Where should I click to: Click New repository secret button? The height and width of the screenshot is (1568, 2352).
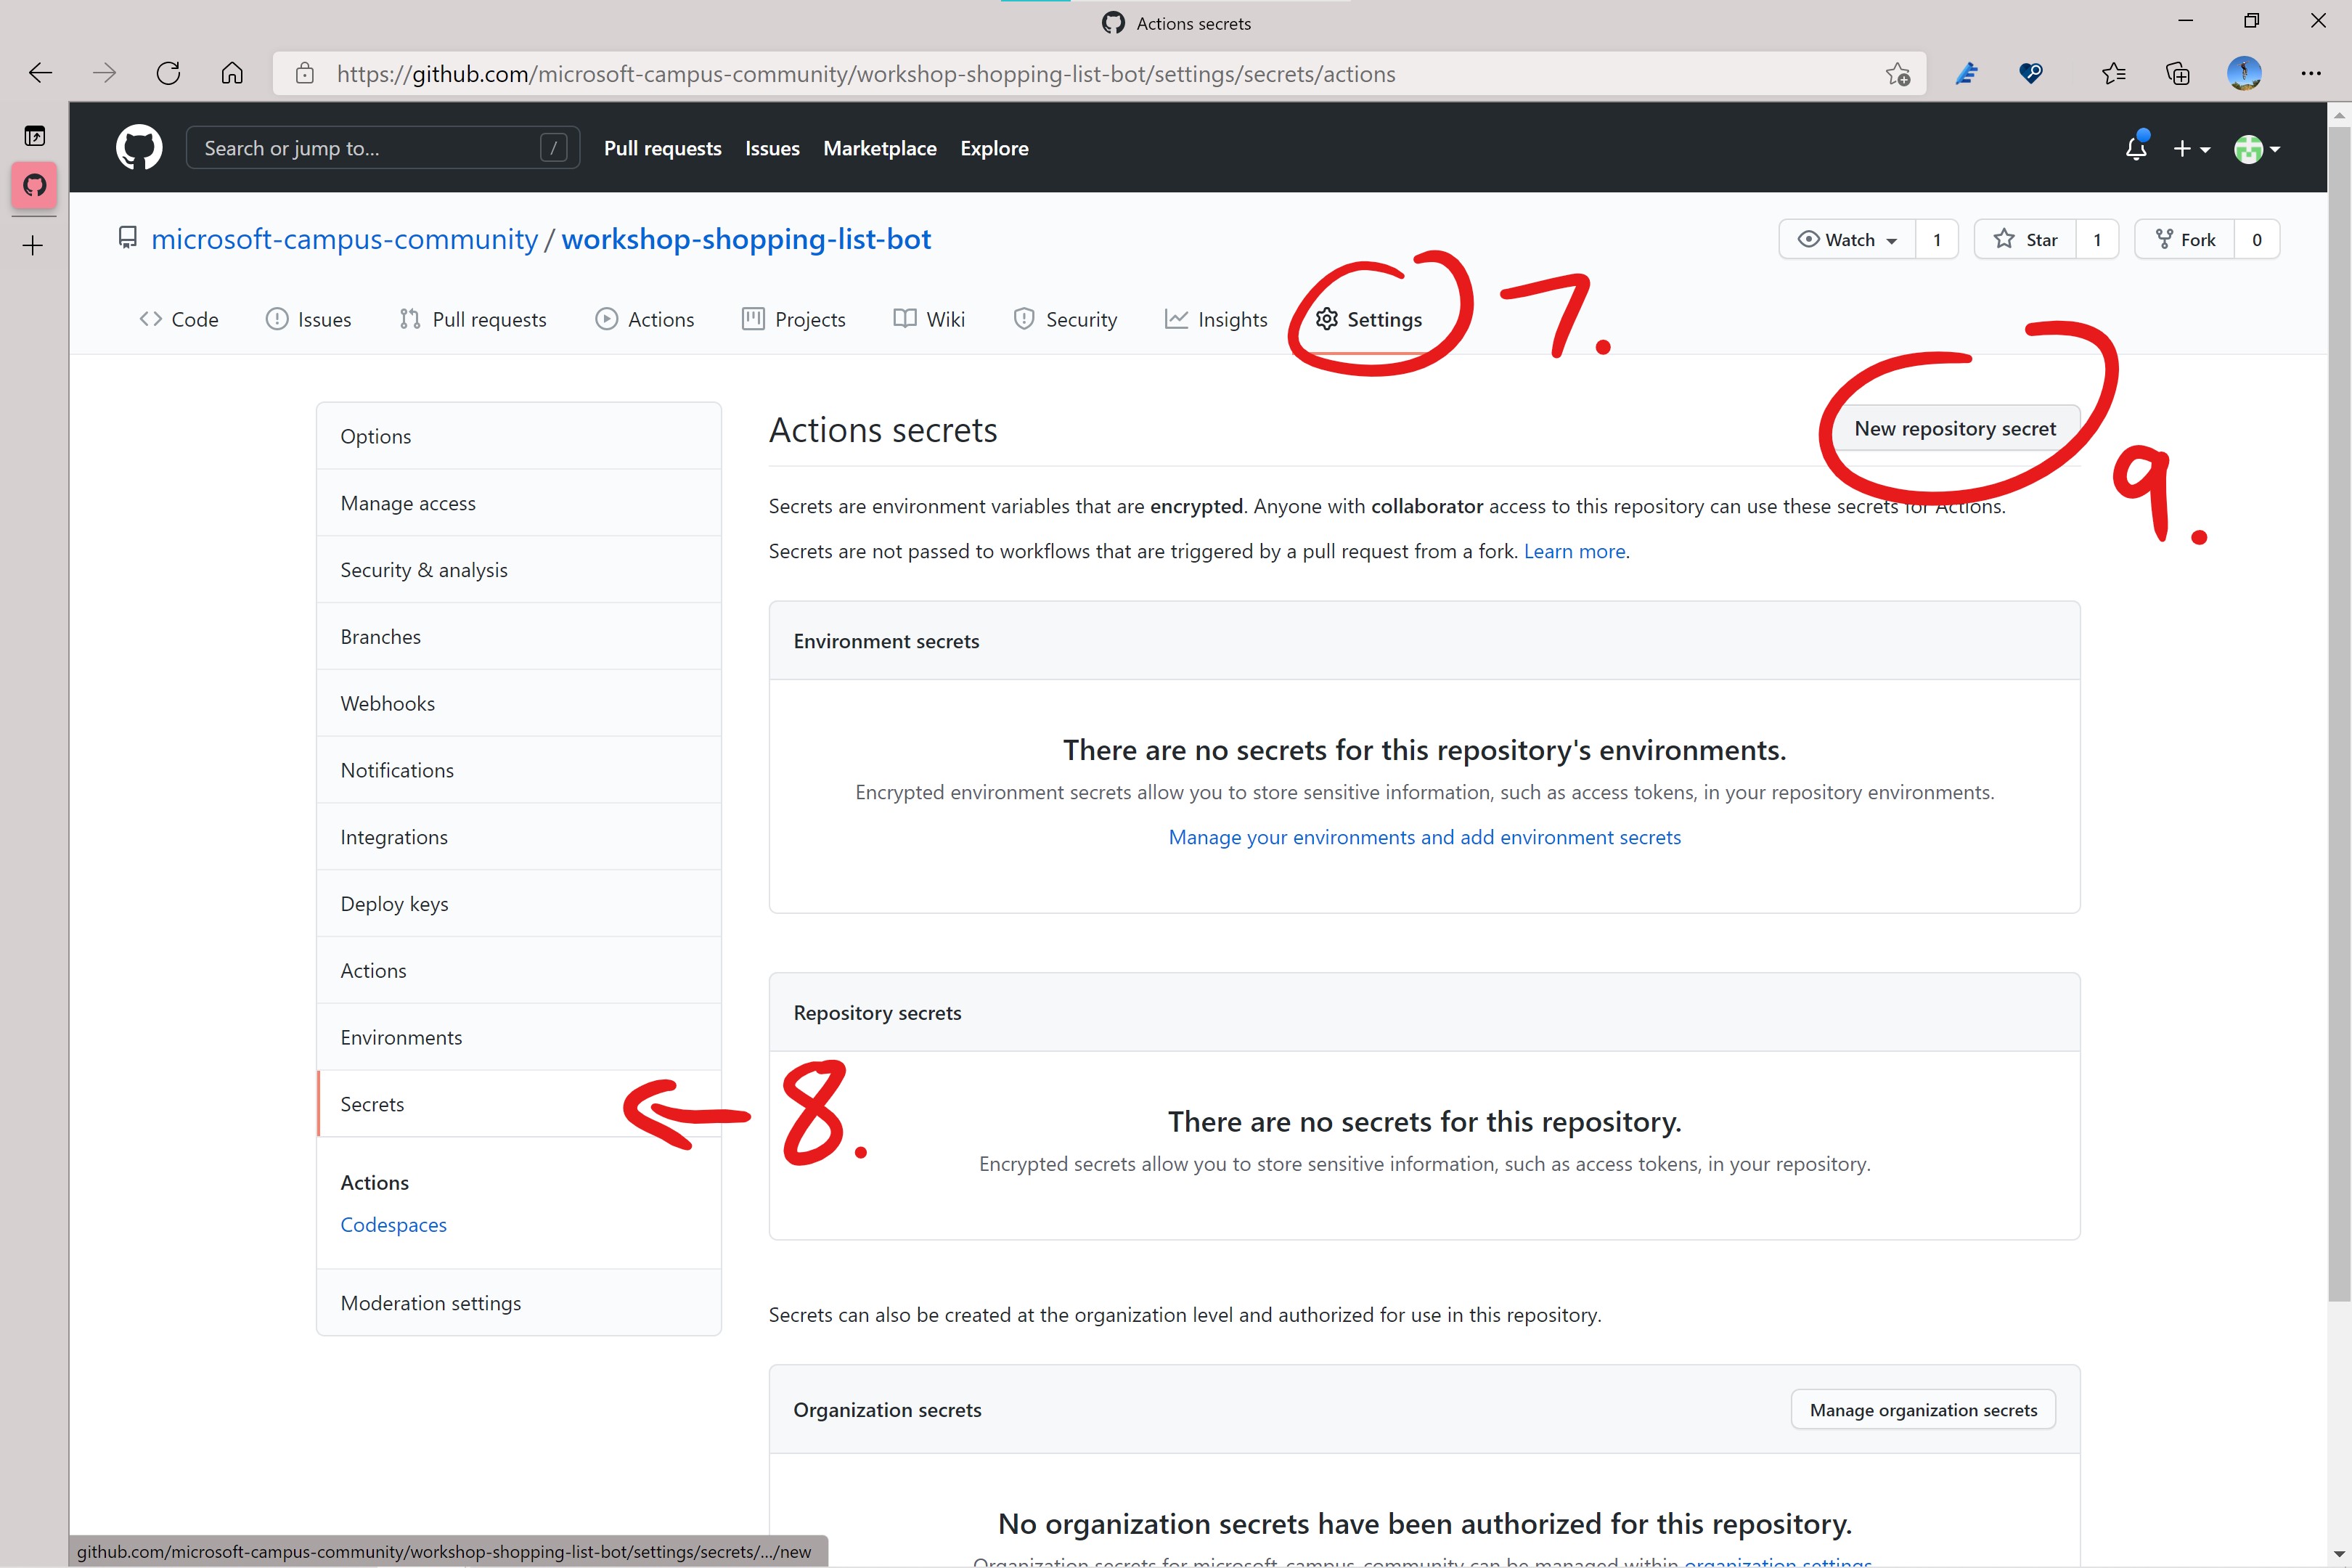point(1954,429)
